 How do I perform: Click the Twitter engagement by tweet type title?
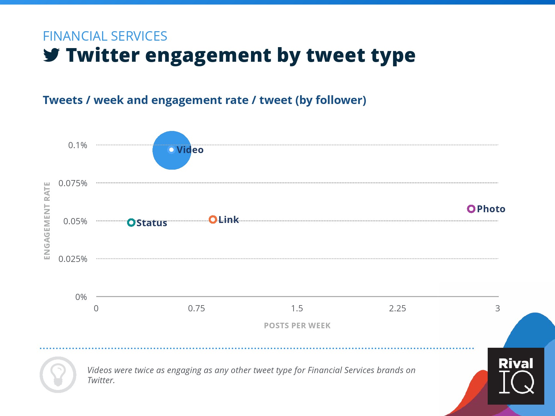tap(241, 55)
